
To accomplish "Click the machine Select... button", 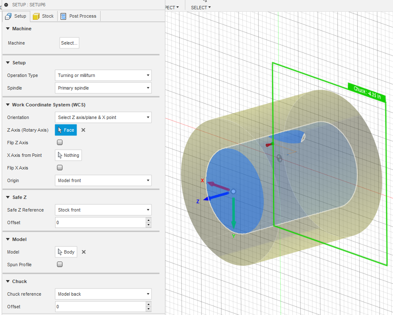I will coord(69,43).
